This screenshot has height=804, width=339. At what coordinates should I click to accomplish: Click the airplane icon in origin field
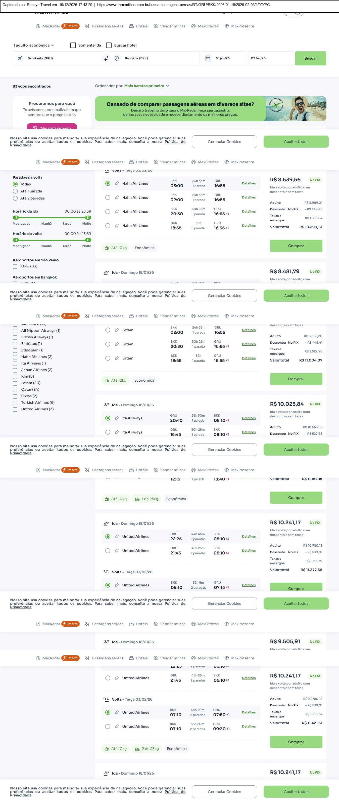click(x=20, y=58)
